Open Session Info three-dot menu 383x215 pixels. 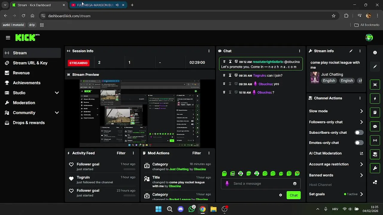209,51
